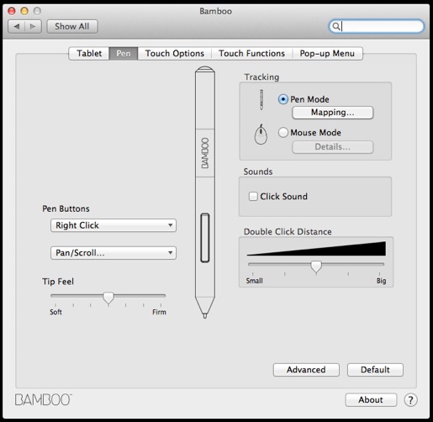Go to the Pop-up Menu tab
Viewport: 433px width, 422px height.
click(327, 53)
